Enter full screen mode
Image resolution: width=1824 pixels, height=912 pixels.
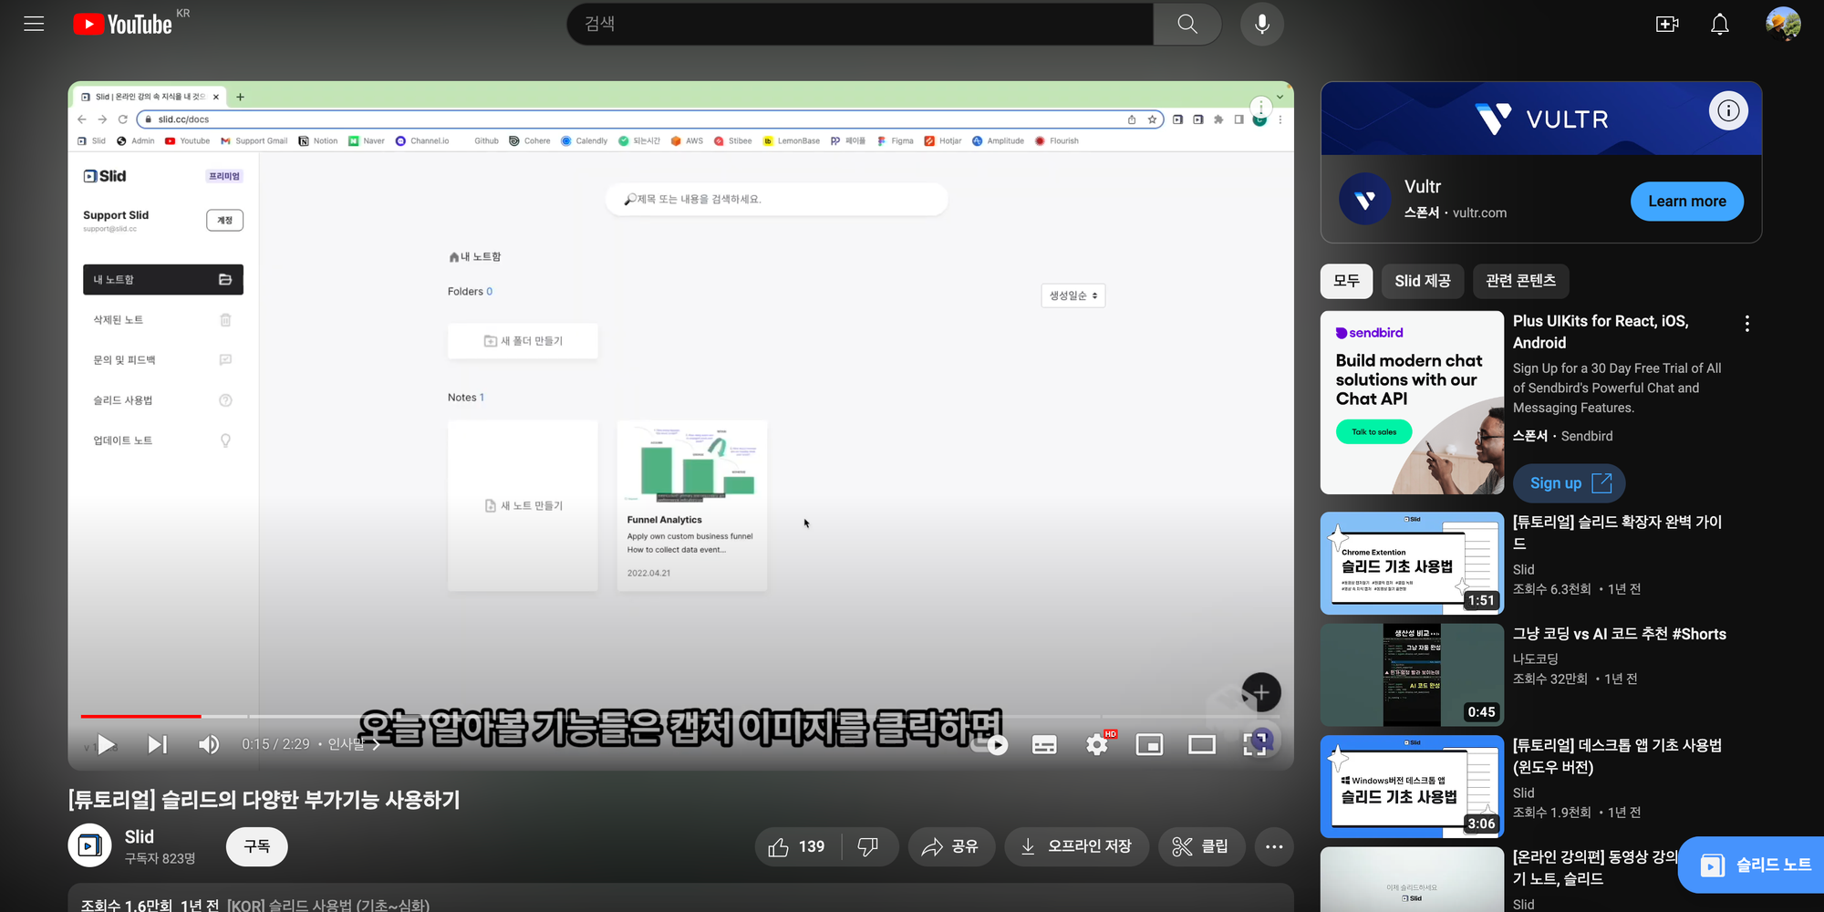pos(1255,745)
